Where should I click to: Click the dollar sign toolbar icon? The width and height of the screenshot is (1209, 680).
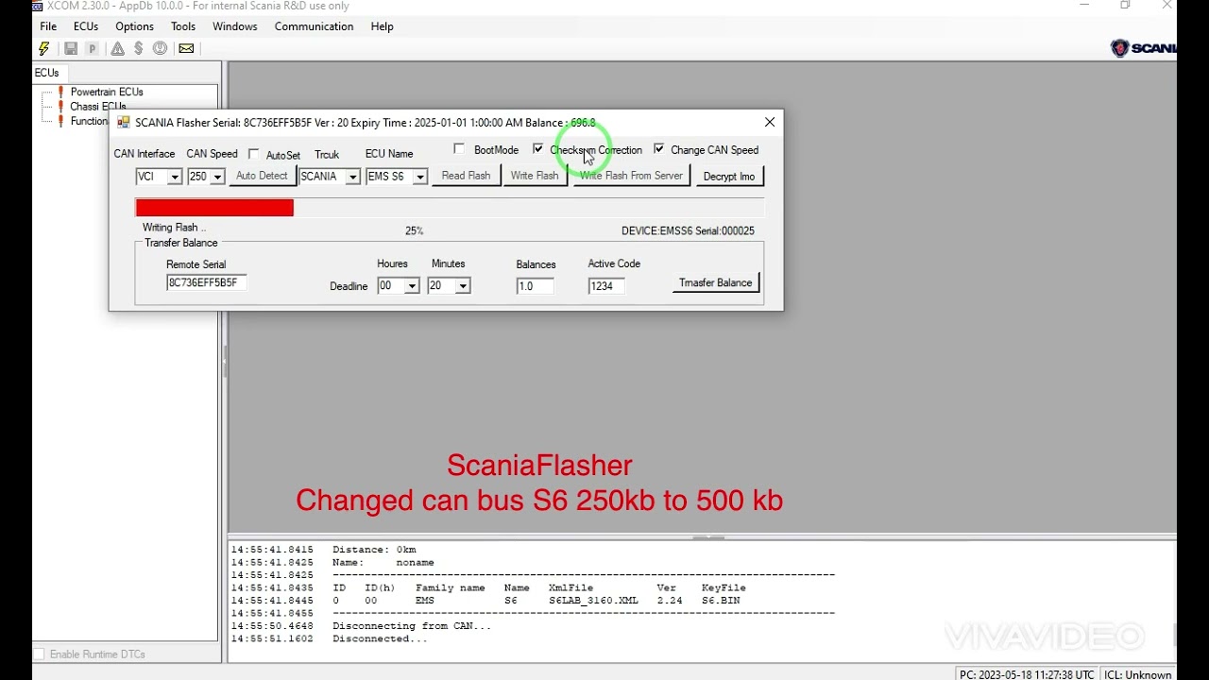click(x=139, y=48)
